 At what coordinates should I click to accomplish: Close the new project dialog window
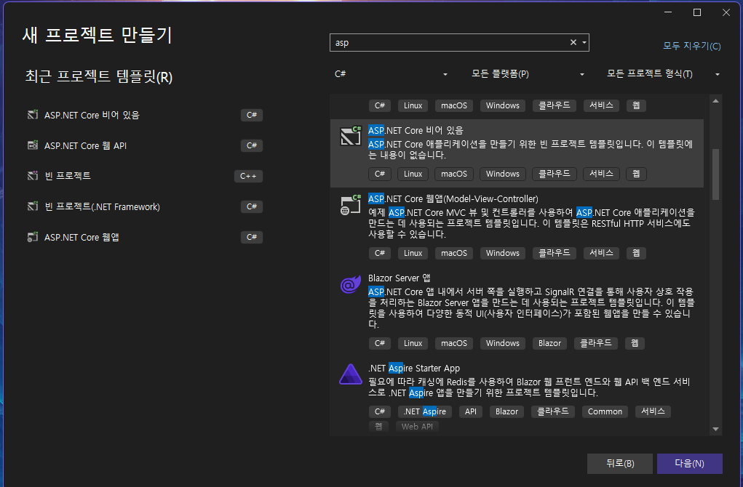tap(726, 12)
